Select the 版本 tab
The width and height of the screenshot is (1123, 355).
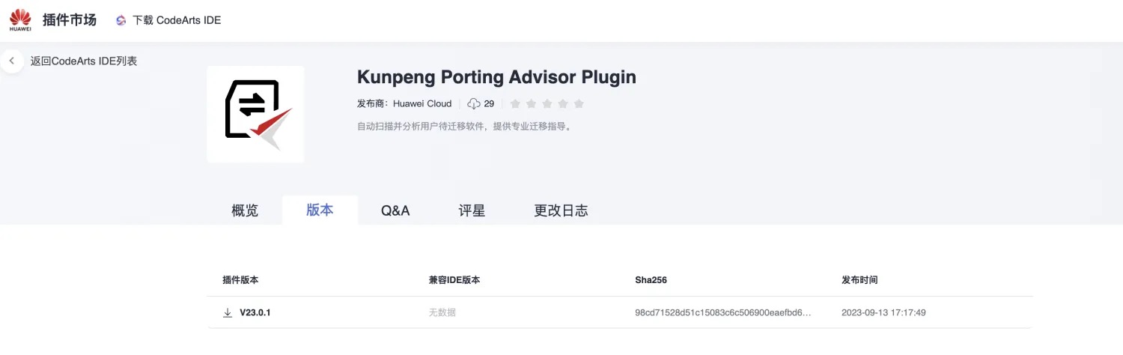click(x=320, y=210)
